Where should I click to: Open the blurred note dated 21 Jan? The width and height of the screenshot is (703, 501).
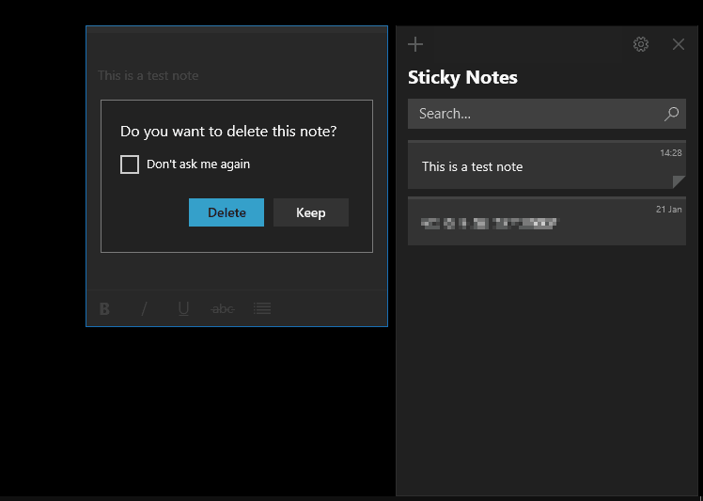pyautogui.click(x=547, y=221)
